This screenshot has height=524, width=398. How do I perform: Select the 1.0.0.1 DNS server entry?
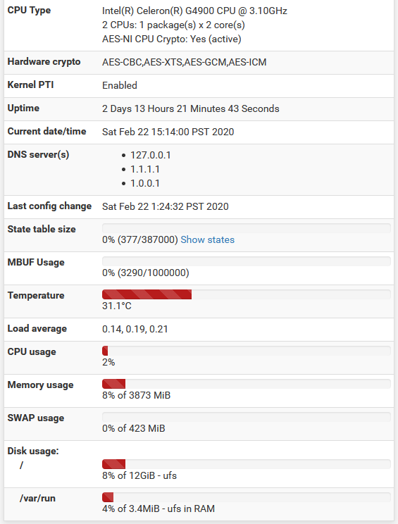[x=145, y=183]
